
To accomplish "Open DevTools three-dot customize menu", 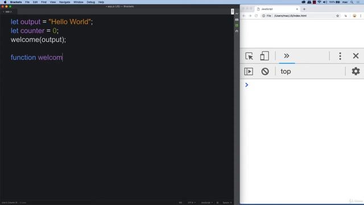I will click(x=340, y=56).
